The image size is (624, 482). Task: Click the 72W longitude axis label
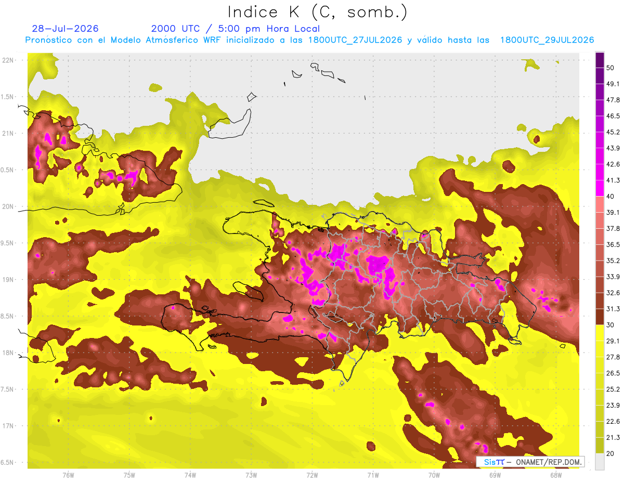312,475
